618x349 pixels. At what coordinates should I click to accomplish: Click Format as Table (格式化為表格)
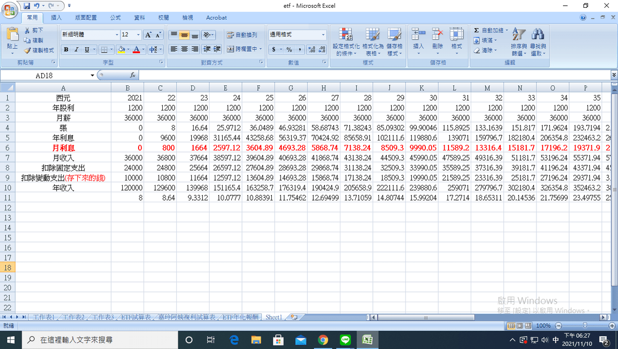point(373,42)
